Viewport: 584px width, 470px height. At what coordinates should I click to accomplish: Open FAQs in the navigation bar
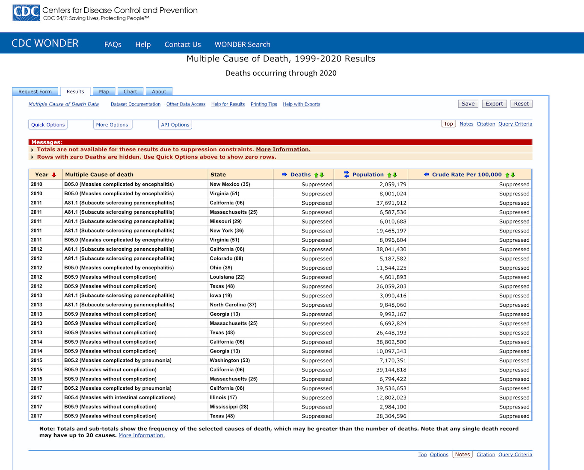point(113,44)
